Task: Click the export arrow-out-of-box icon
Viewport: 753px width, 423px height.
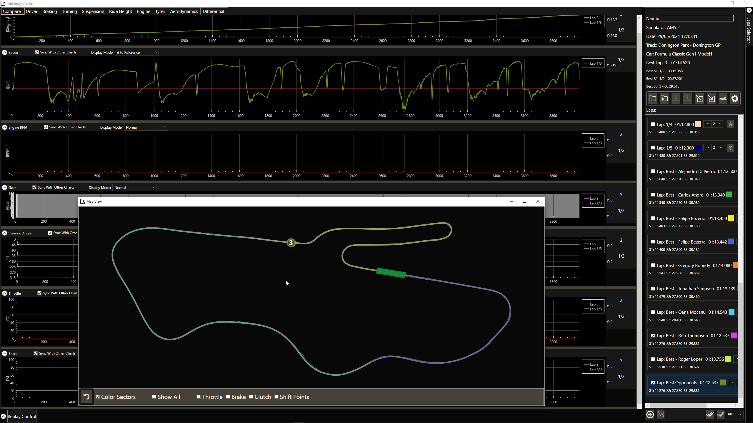Action: tap(699, 98)
